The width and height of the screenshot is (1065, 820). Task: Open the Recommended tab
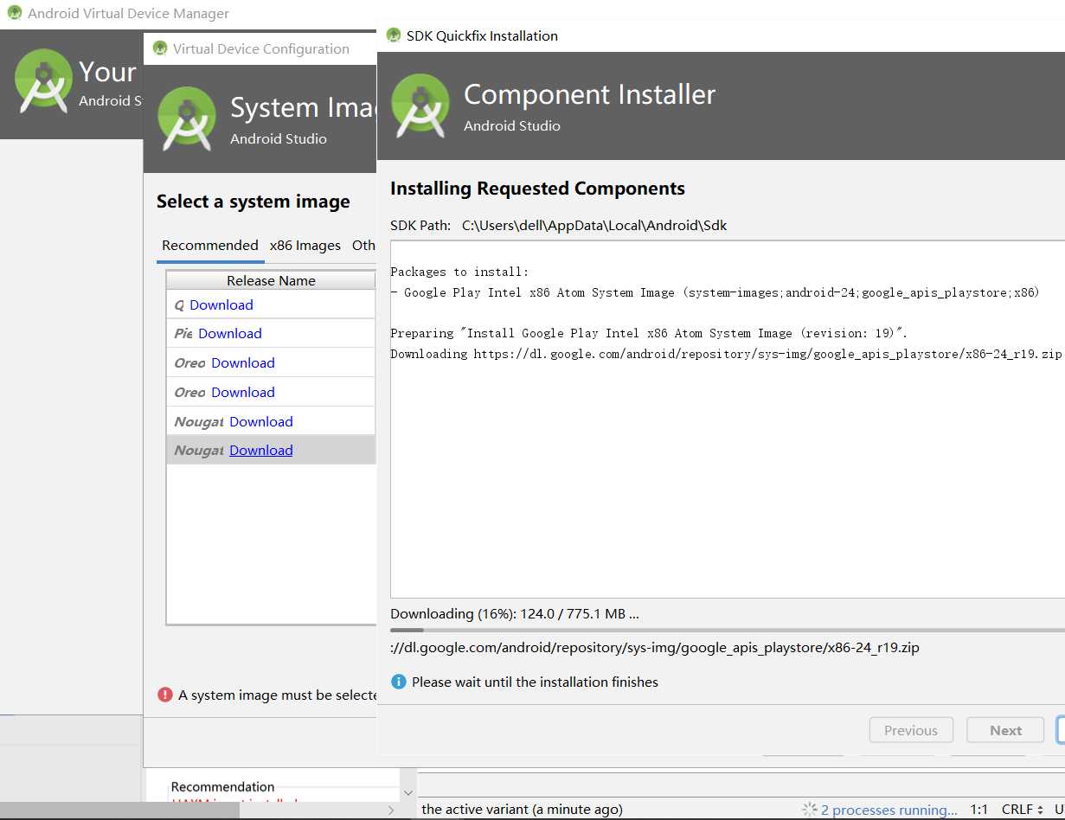point(210,245)
